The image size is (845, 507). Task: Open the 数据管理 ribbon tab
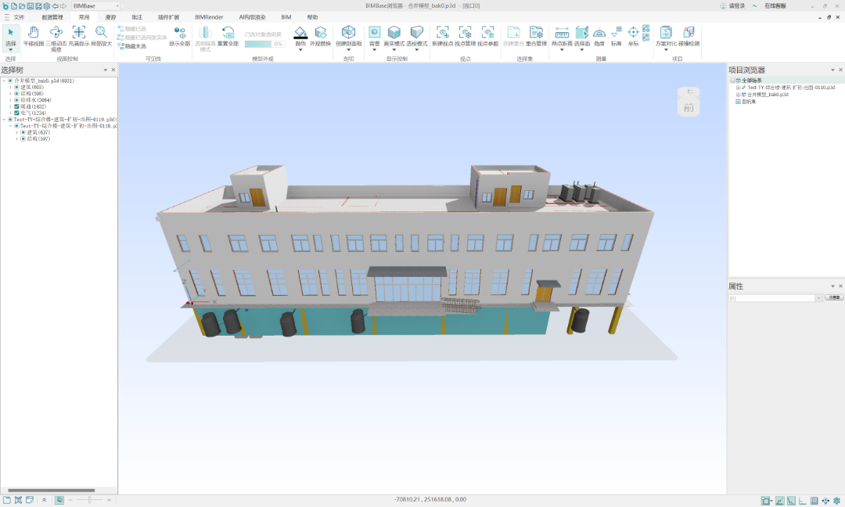(x=52, y=16)
